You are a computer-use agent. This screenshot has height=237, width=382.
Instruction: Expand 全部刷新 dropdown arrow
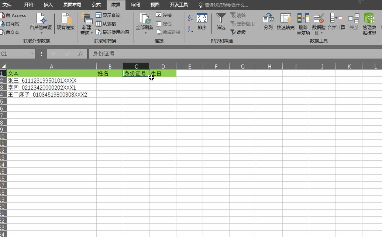145,33
